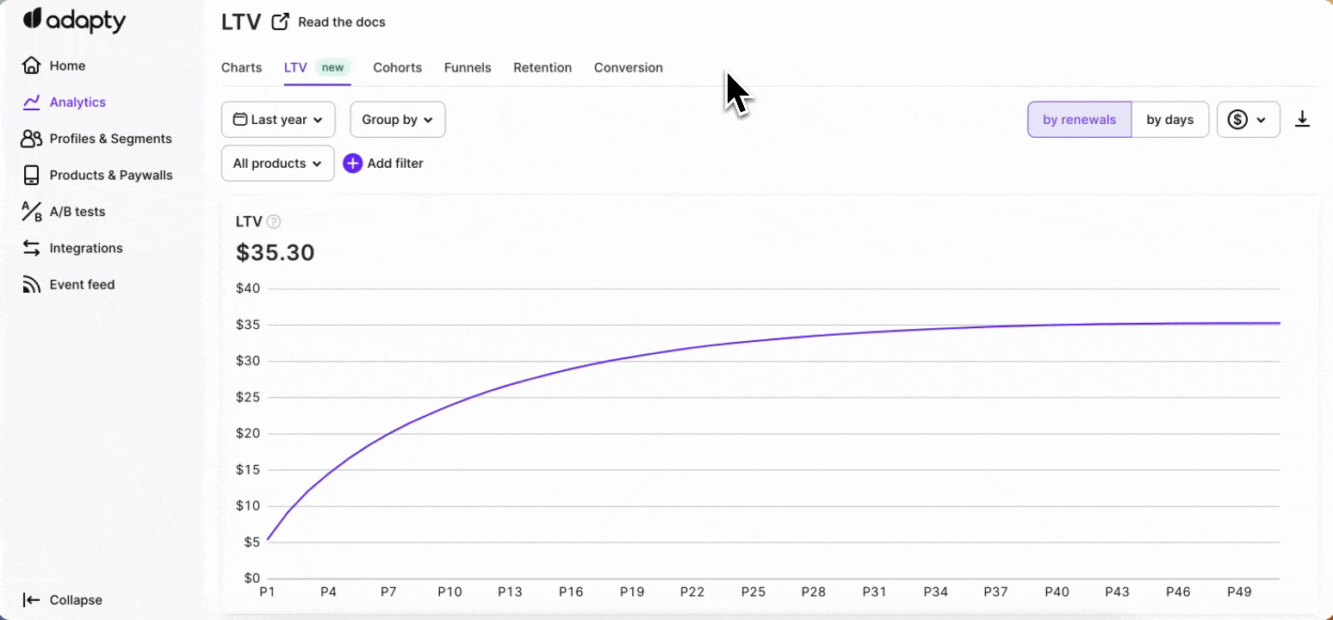The height and width of the screenshot is (620, 1333).
Task: Expand the Last year date dropdown
Action: [x=278, y=120]
